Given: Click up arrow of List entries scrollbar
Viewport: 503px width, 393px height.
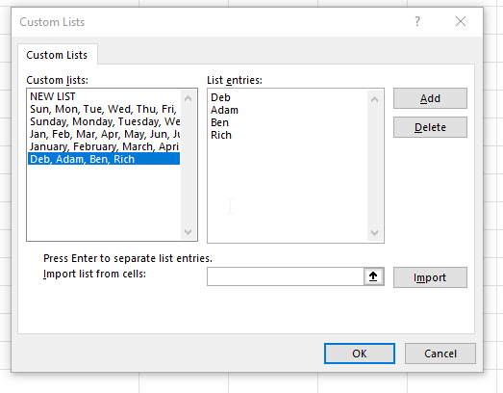Looking at the screenshot, I should (x=374, y=99).
